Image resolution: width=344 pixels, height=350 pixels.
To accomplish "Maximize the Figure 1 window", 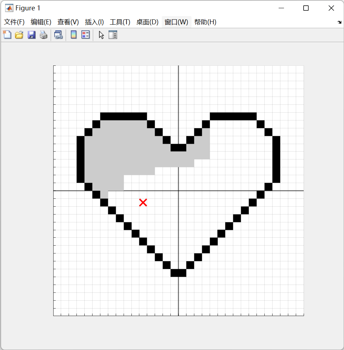I will [x=306, y=8].
